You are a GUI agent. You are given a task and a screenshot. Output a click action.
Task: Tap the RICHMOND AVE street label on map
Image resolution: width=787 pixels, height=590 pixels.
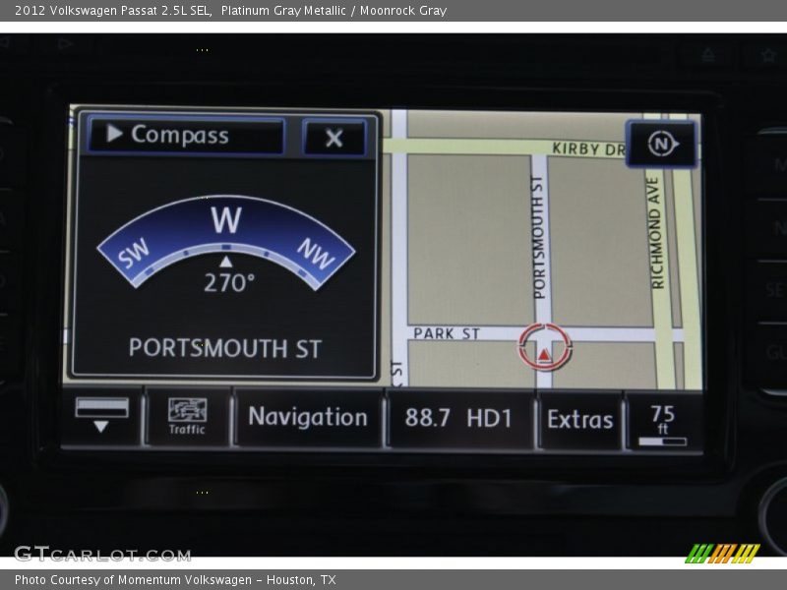(x=657, y=233)
